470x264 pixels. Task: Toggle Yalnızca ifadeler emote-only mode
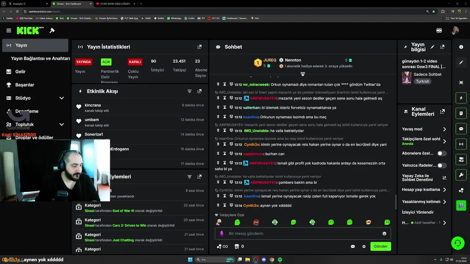(x=442, y=165)
